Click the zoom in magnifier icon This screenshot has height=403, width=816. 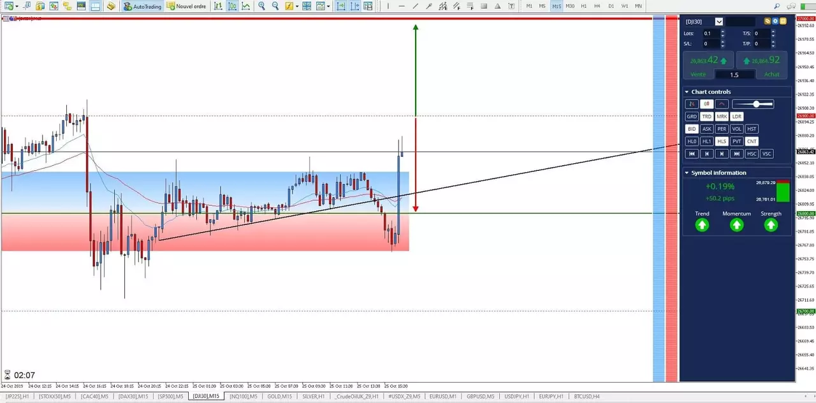261,6
